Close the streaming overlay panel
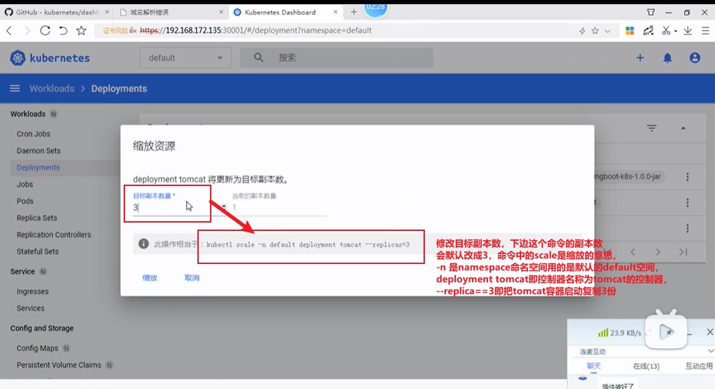 click(x=709, y=332)
